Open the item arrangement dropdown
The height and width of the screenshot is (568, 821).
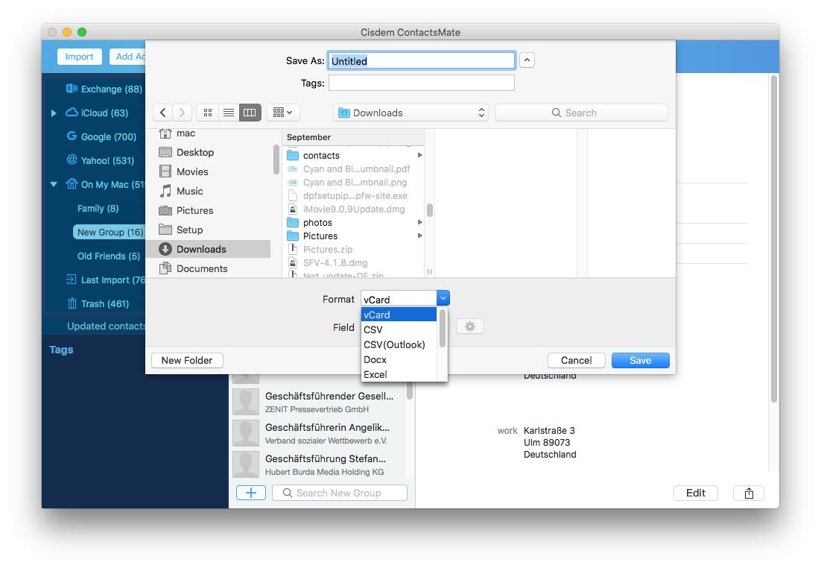tap(283, 113)
